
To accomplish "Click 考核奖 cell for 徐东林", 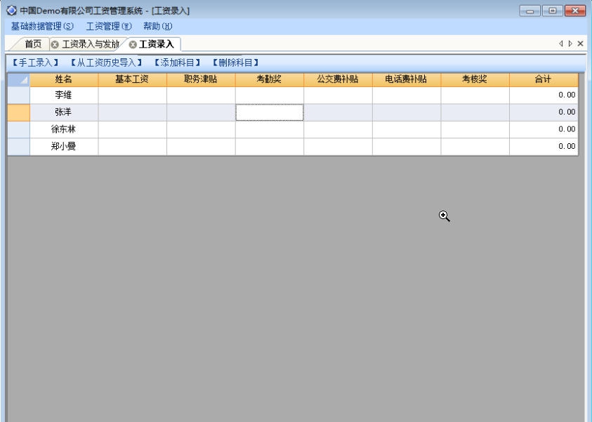I will click(x=475, y=129).
